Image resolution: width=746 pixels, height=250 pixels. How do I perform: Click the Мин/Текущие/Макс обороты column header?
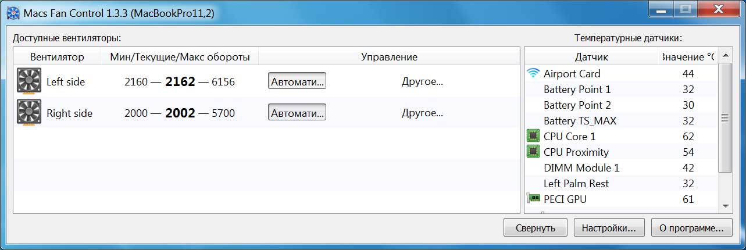tap(180, 57)
